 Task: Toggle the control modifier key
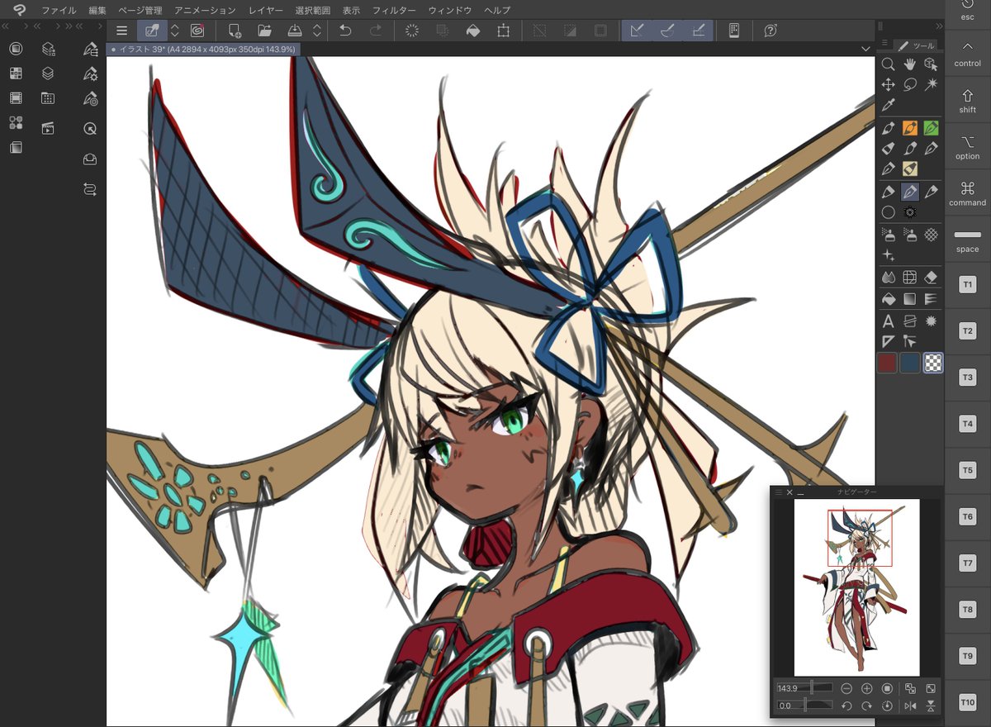pos(967,54)
